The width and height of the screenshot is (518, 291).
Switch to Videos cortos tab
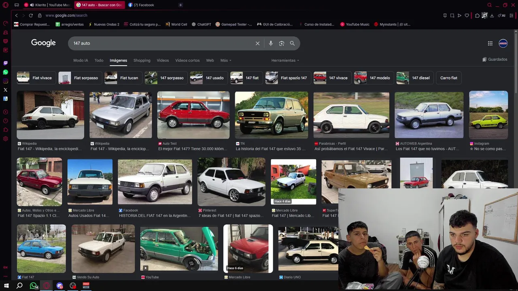point(187,60)
